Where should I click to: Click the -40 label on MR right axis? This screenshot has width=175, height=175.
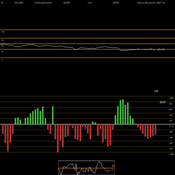[171, 138]
